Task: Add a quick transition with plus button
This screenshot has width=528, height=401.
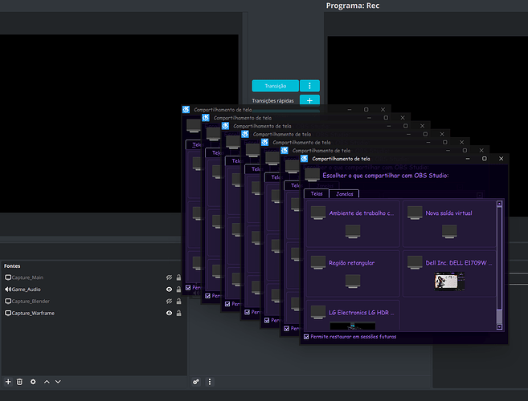Action: pos(309,100)
